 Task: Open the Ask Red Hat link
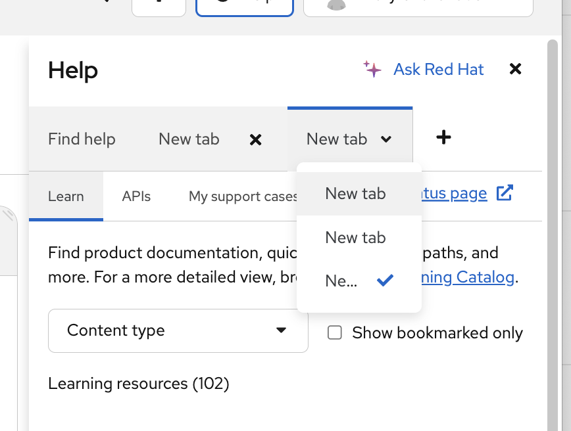coord(438,69)
